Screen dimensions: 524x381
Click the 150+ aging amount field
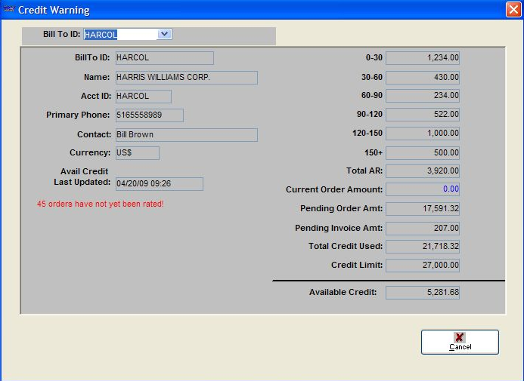(422, 152)
